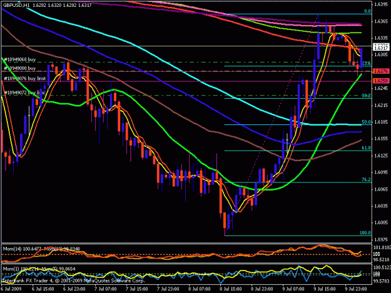Click the Fibonacci 76.2 level label
Screen dimensions: 391x293
pos(367,179)
